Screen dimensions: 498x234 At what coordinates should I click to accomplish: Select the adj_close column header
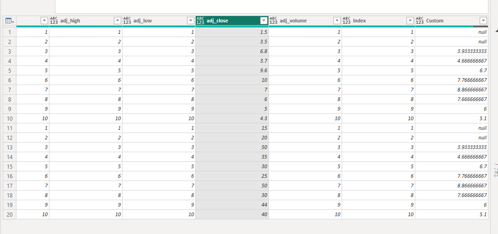[x=232, y=21]
